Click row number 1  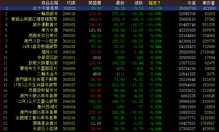click(7, 8)
